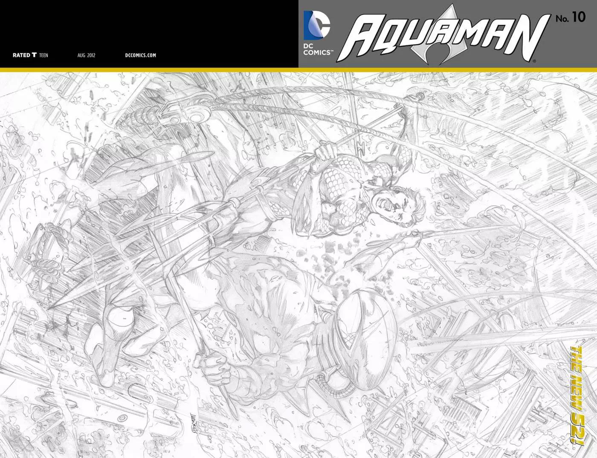Click the black header panel area
Screen dimensions: 597x458
click(x=149, y=26)
